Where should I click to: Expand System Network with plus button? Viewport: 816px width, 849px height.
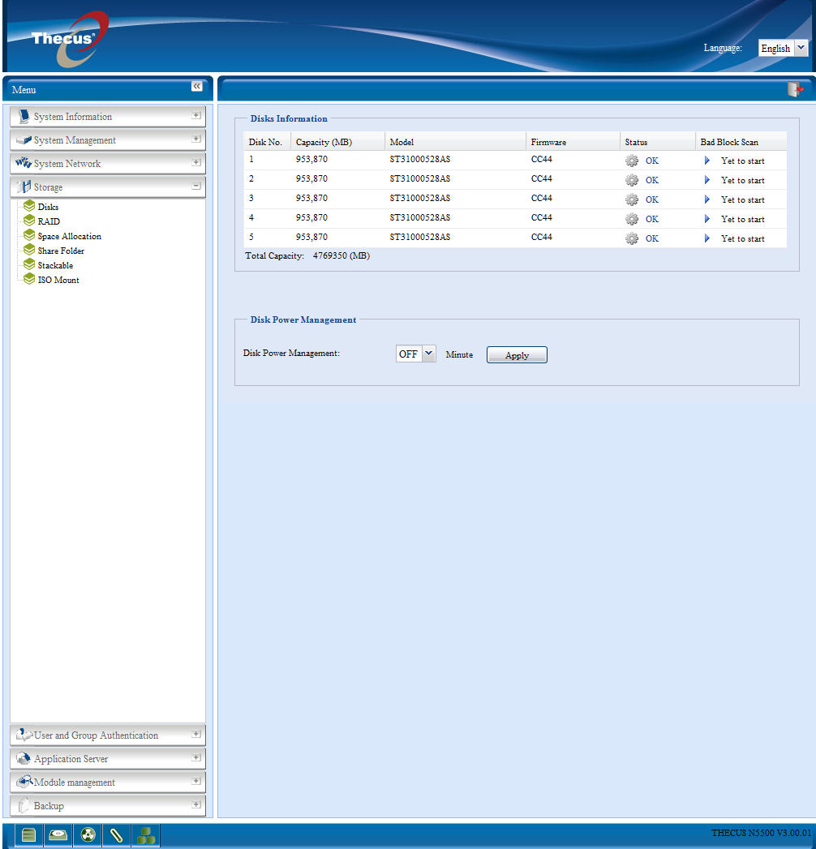[196, 162]
